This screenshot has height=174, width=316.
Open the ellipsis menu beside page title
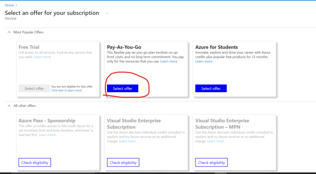107,13
